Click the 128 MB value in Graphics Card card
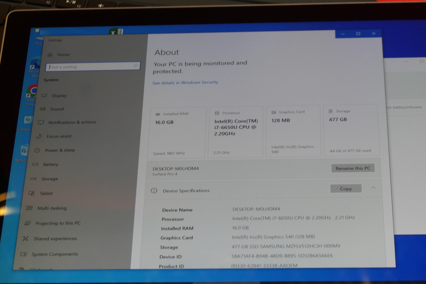Image resolution: width=426 pixels, height=284 pixels. 281,120
